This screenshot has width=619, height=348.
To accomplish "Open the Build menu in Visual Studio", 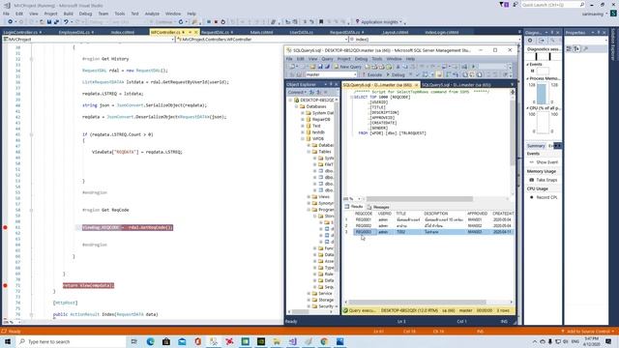I will (69, 14).
